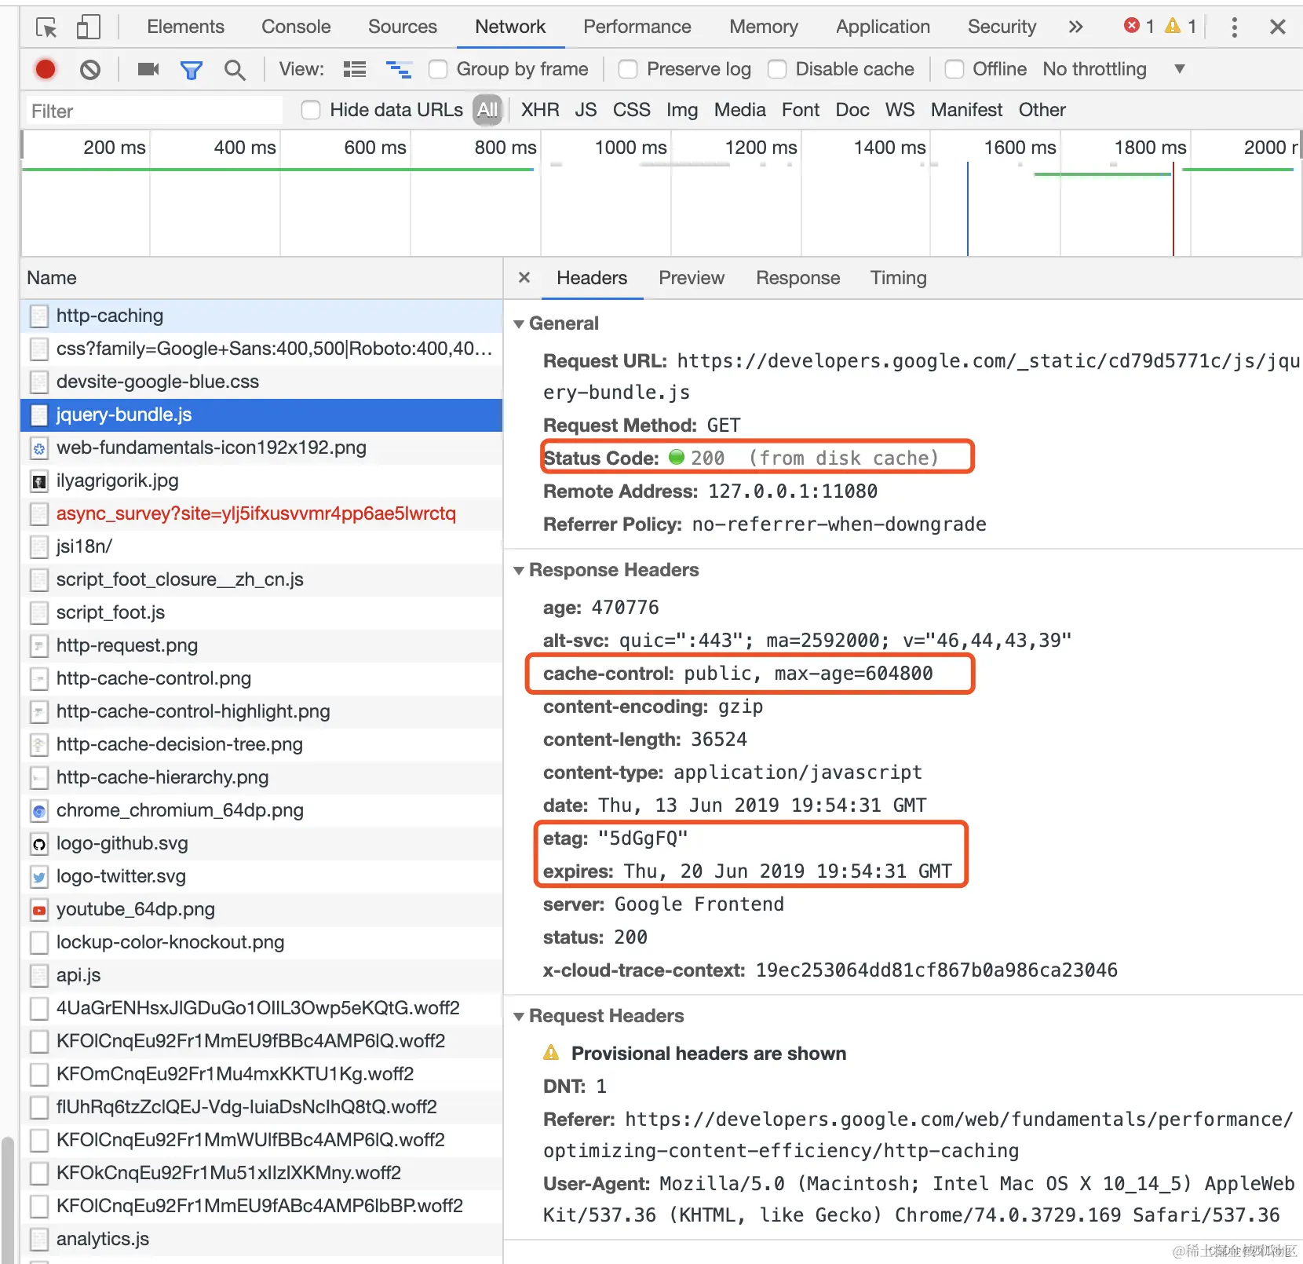
Task: Select the red async_survey request row
Action: (x=261, y=514)
